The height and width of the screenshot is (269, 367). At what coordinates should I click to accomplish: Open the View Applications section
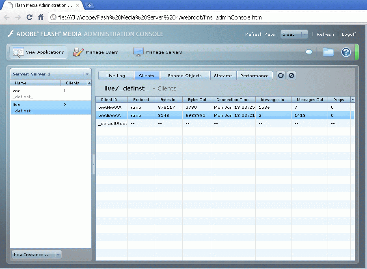pyautogui.click(x=39, y=52)
